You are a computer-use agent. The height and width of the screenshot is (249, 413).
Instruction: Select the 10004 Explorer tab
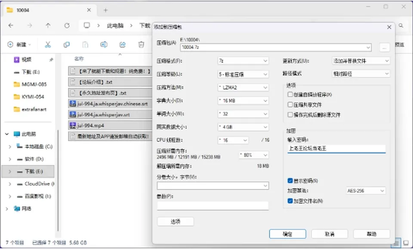point(49,10)
